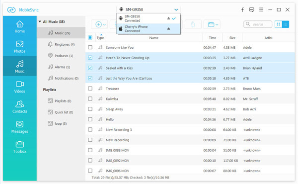Uncheck the Sealed with a Kiss checkbox
Image resolution: width=298 pixels, height=184 pixels.
click(90, 68)
